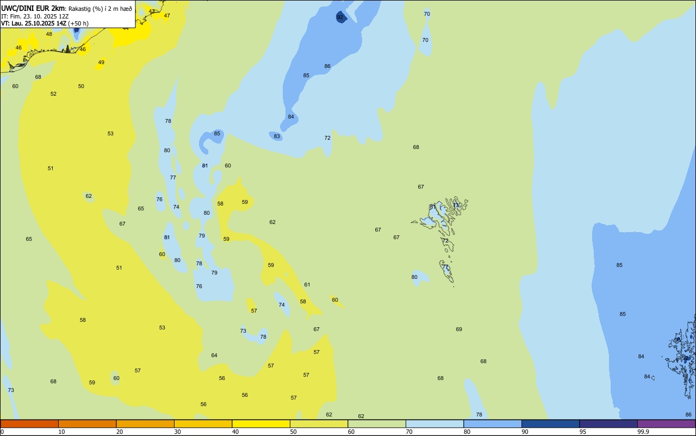This screenshot has height=436, width=696.
Task: Click the '69' humidity value on the map
Action: tap(459, 329)
